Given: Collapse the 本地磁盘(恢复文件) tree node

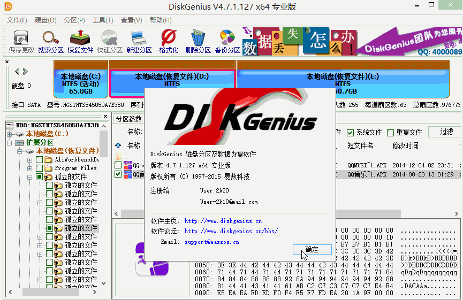Looking at the screenshot, I should click(19, 152).
